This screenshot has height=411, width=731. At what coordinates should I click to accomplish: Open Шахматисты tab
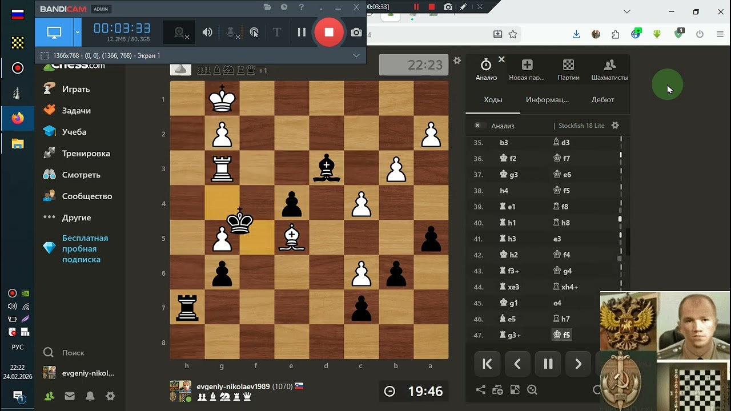(609, 70)
